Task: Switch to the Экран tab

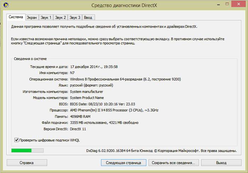Action: [x=31, y=17]
